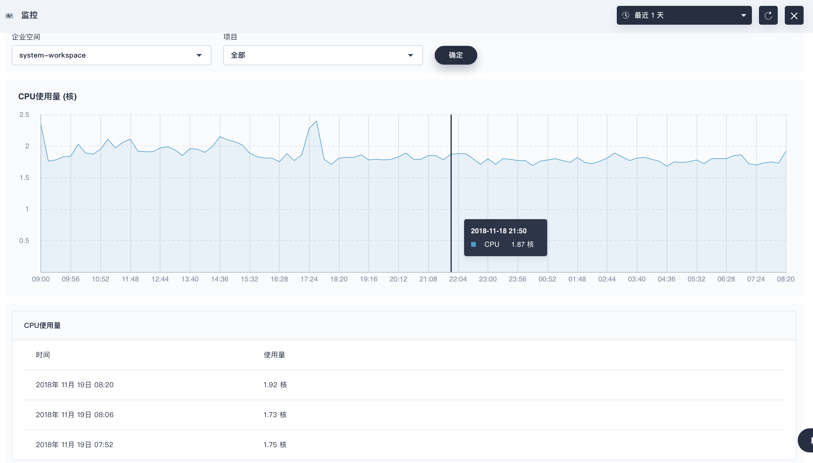
Task: Click the 08:20 x-axis label
Action: tap(786, 279)
